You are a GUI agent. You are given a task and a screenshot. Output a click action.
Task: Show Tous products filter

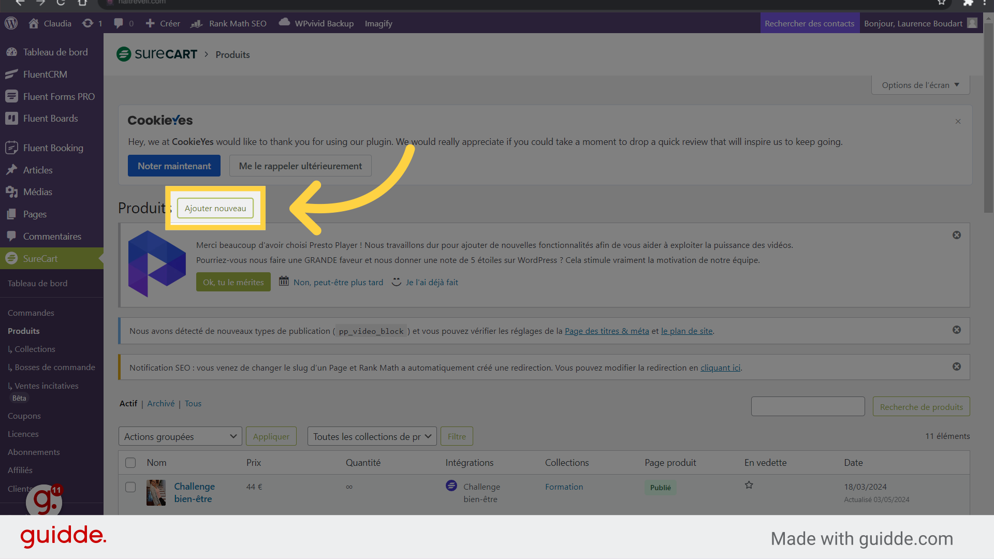(193, 403)
